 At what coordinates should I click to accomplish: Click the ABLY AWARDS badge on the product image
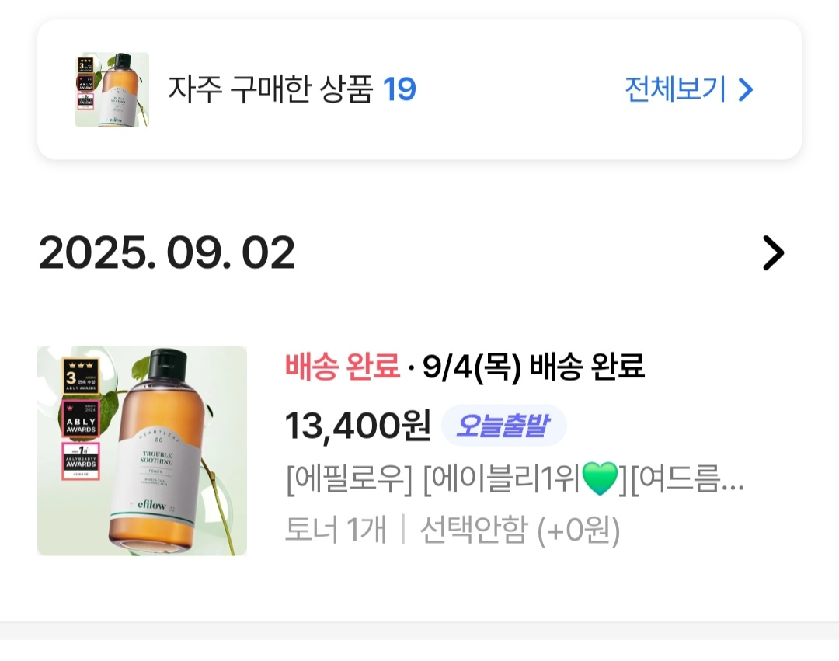click(80, 419)
